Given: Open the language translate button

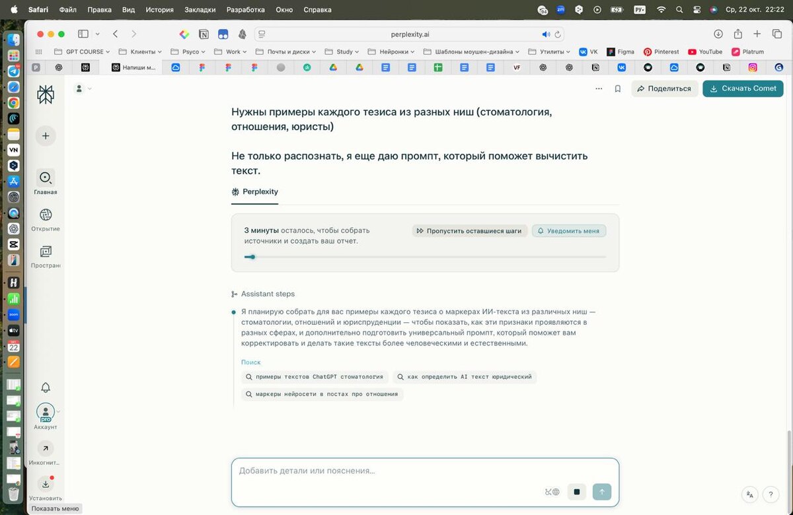Looking at the screenshot, I should point(749,494).
